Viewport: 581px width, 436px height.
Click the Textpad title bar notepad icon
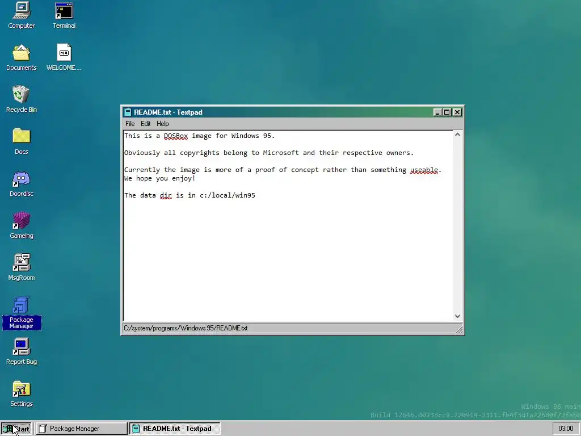[128, 112]
